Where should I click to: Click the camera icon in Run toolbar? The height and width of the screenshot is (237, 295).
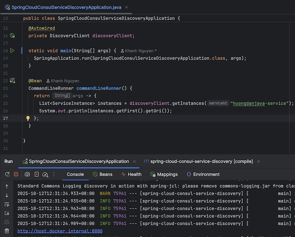pyautogui.click(x=27, y=174)
